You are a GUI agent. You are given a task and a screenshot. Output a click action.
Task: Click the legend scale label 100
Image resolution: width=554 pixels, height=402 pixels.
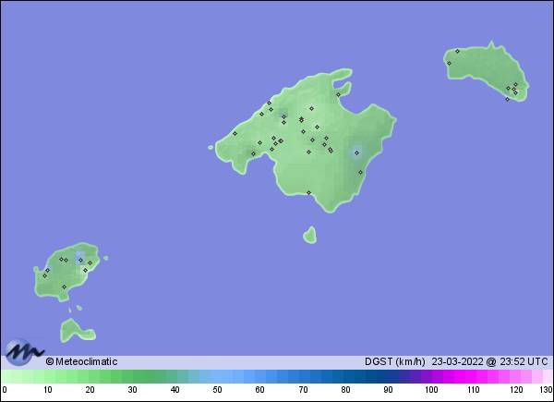431,390
